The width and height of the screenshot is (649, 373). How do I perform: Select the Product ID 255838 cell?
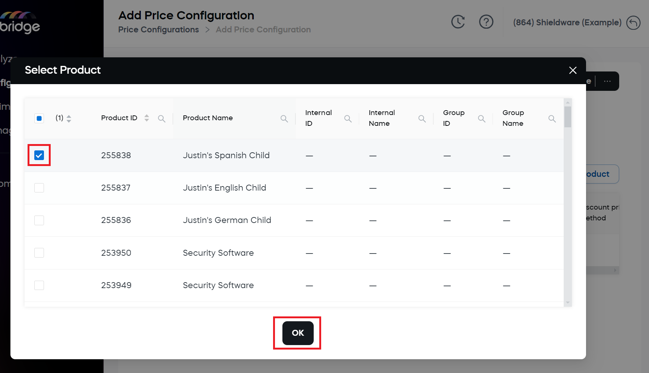pyautogui.click(x=116, y=156)
